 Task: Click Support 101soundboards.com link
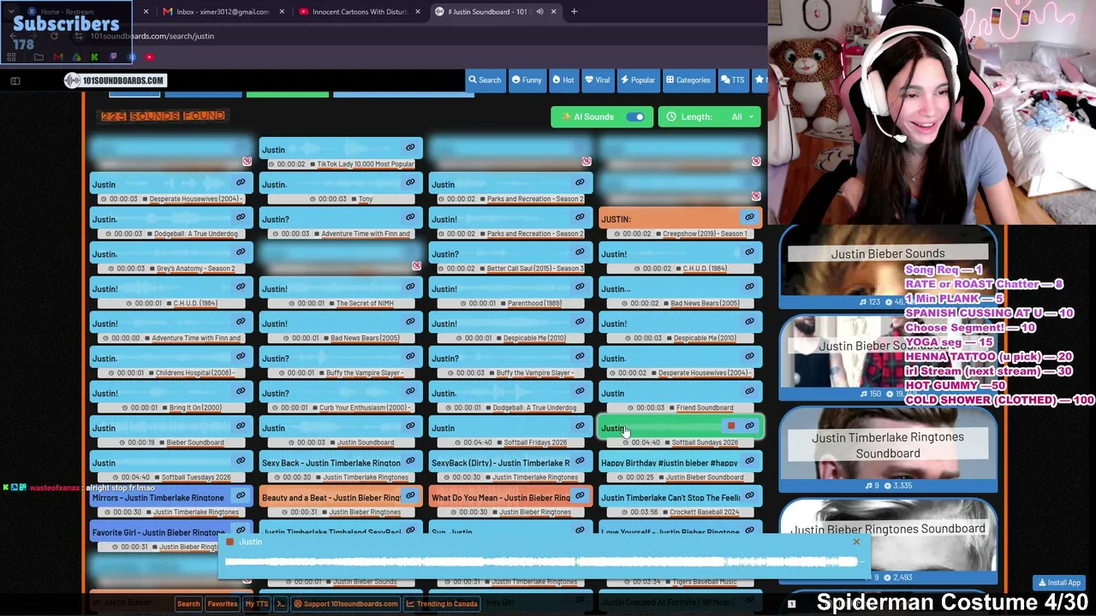click(x=345, y=604)
